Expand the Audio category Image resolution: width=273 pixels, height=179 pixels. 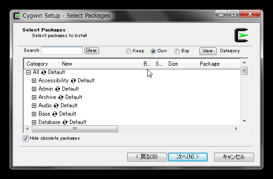coord(34,105)
